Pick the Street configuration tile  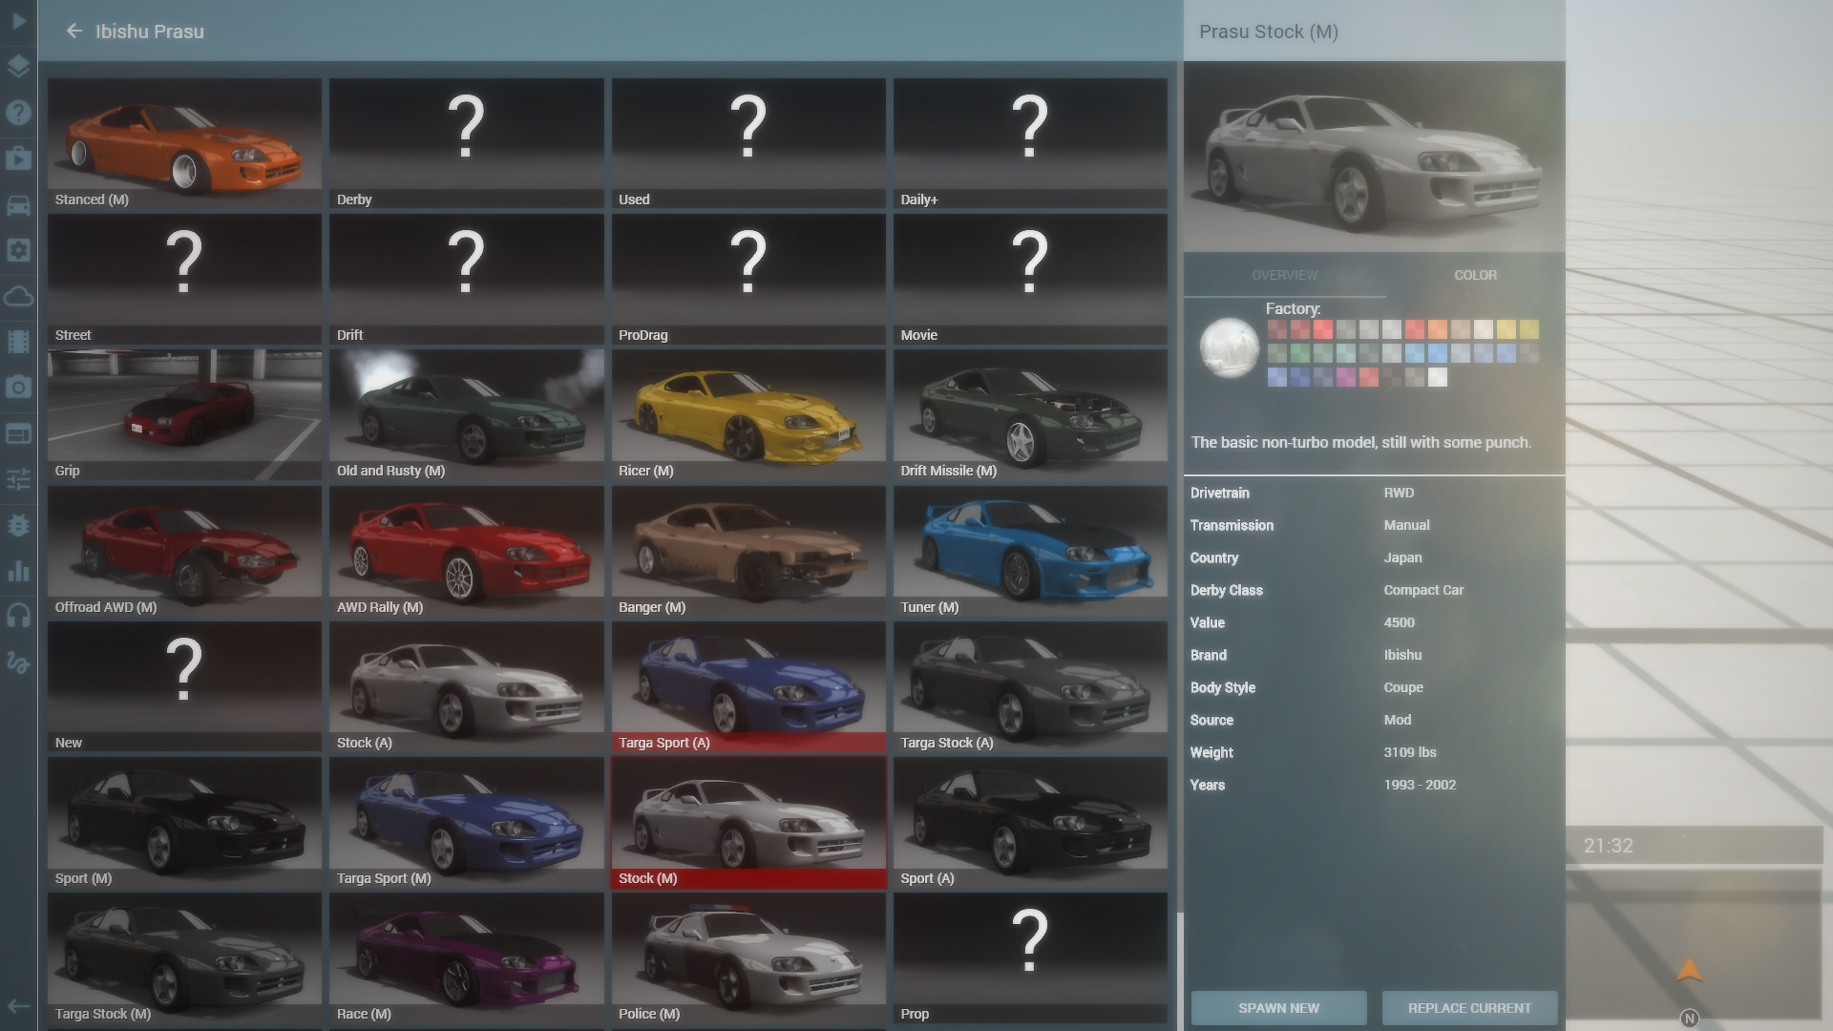(x=184, y=279)
